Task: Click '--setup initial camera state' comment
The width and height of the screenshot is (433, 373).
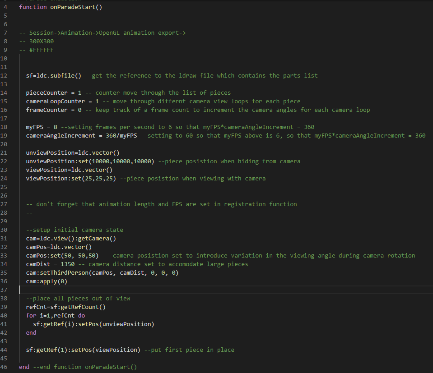Action: tap(74, 230)
